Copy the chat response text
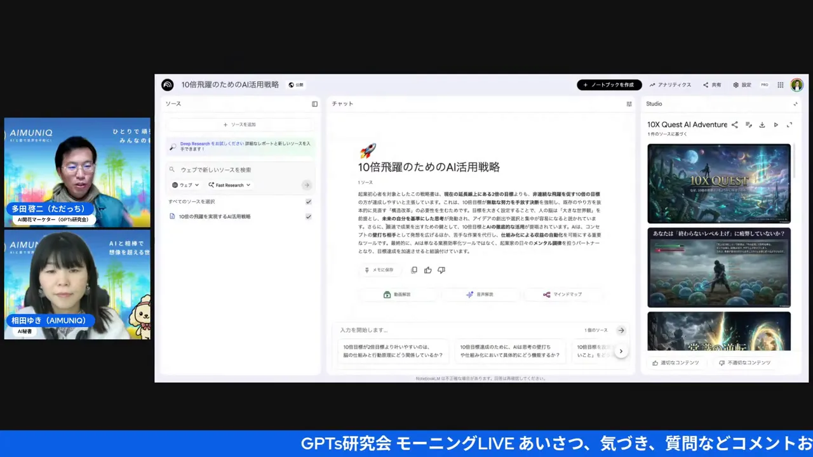This screenshot has height=457, width=813. (413, 270)
